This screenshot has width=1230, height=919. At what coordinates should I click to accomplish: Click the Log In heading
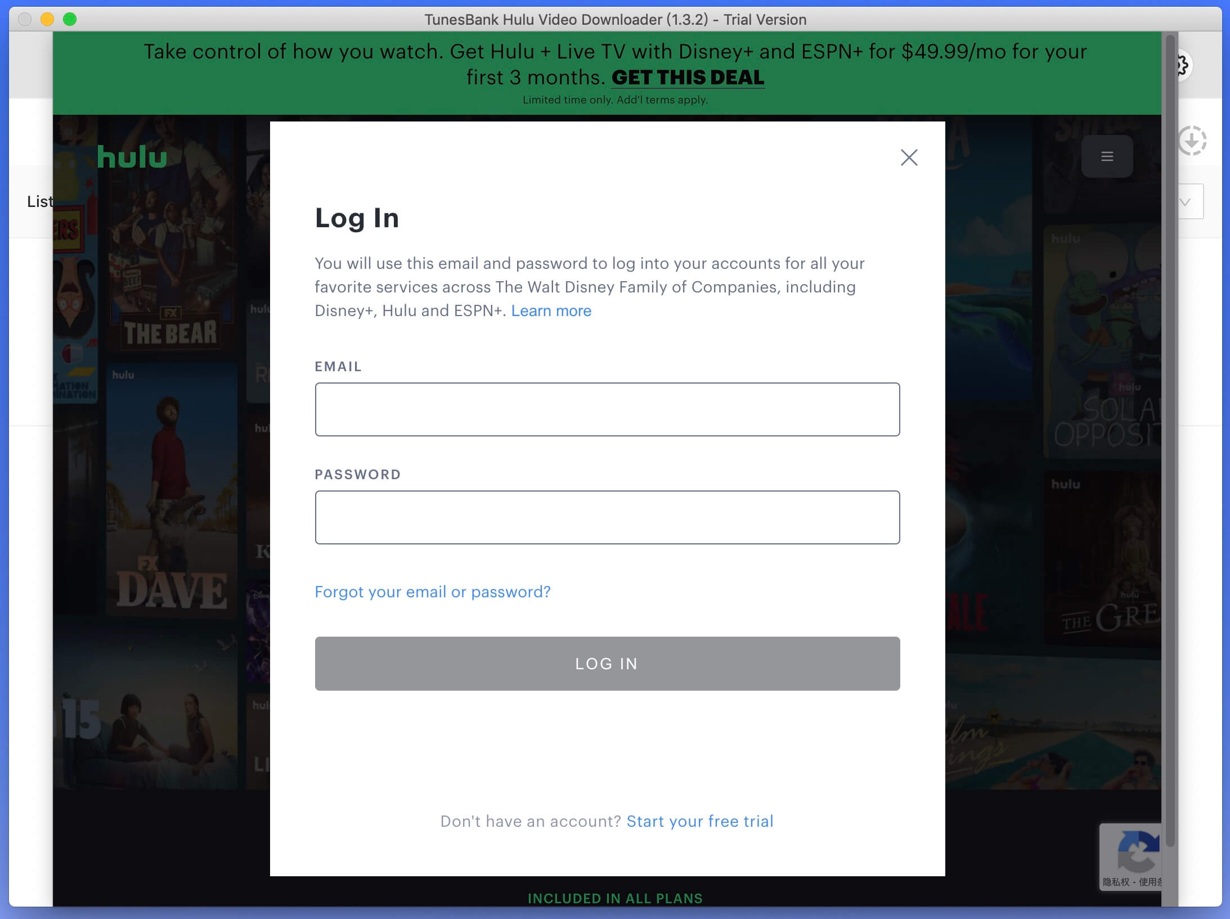pos(357,218)
